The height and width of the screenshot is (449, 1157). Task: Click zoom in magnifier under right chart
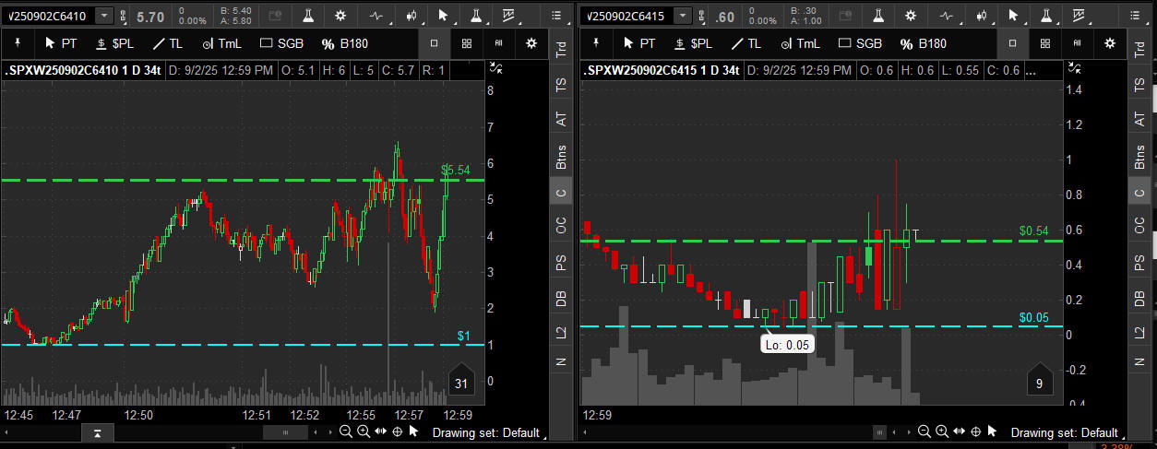pyautogui.click(x=941, y=431)
